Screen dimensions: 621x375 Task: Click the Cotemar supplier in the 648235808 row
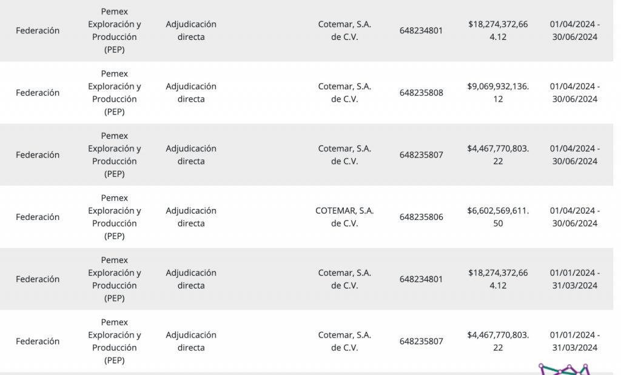[x=344, y=93]
